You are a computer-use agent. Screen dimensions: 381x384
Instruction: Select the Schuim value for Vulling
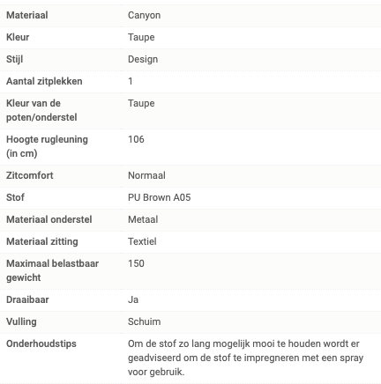pos(145,321)
